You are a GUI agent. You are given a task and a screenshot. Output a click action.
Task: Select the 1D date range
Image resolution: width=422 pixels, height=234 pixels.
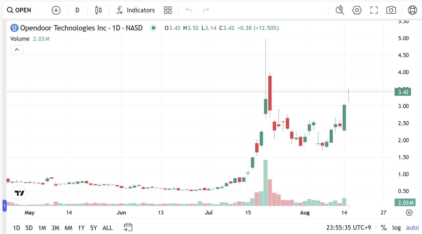click(17, 228)
